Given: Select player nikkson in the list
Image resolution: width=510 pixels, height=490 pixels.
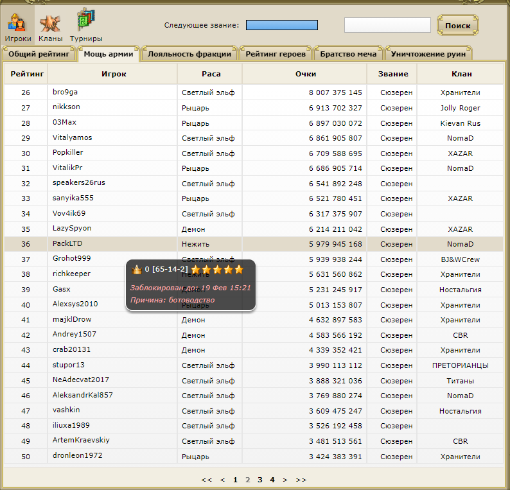Looking at the screenshot, I should point(66,107).
